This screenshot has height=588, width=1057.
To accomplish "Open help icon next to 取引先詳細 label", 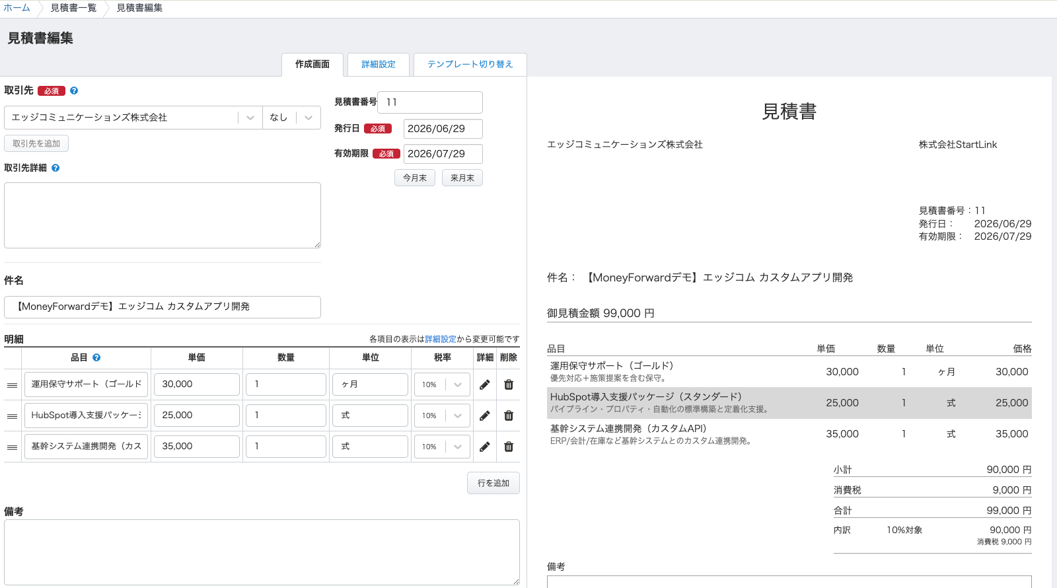I will click(x=55, y=168).
